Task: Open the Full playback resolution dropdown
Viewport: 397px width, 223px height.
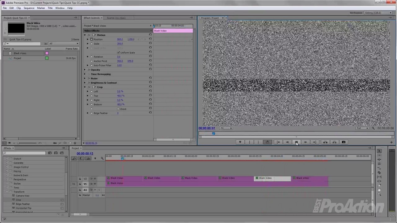Action: 362,128
